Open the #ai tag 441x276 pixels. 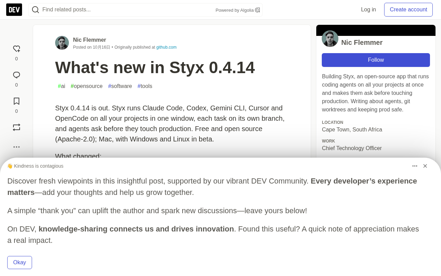tap(62, 86)
